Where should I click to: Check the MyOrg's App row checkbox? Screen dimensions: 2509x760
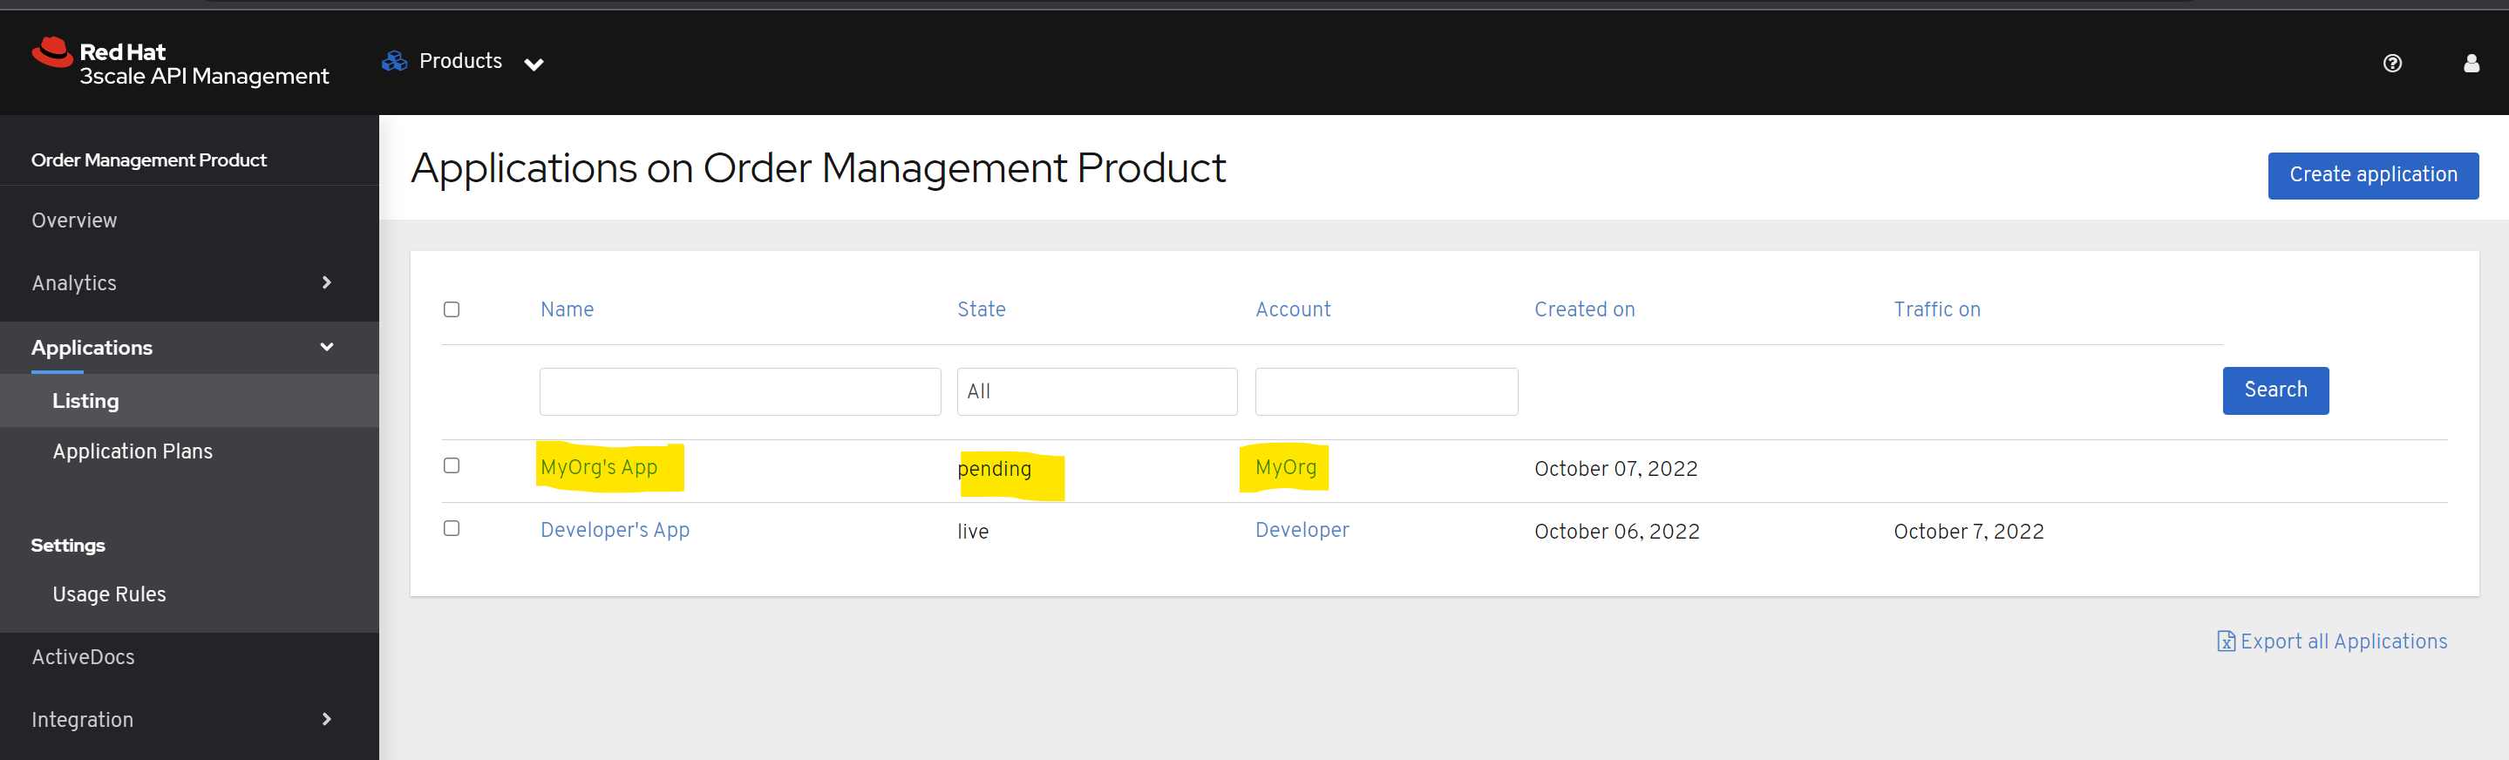point(451,465)
